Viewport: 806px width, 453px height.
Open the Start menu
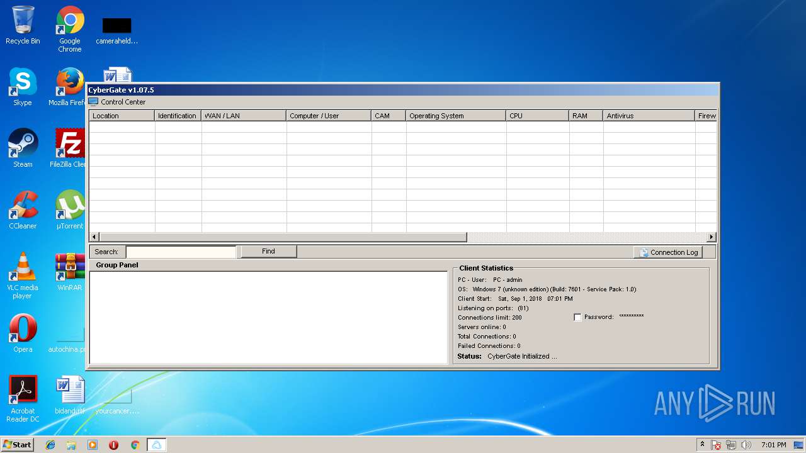pos(18,445)
